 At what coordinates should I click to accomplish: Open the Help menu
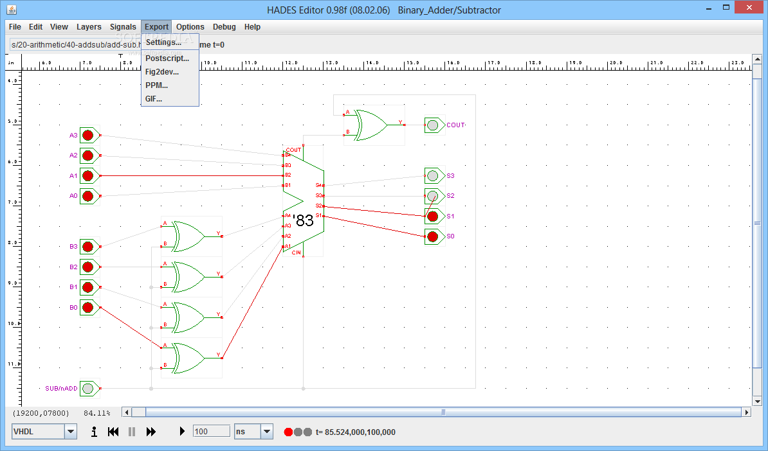[x=252, y=27]
